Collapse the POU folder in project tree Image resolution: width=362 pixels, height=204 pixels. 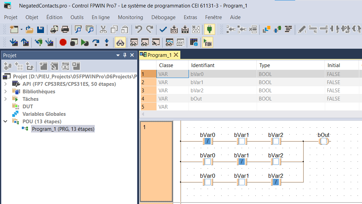[x=5, y=122]
